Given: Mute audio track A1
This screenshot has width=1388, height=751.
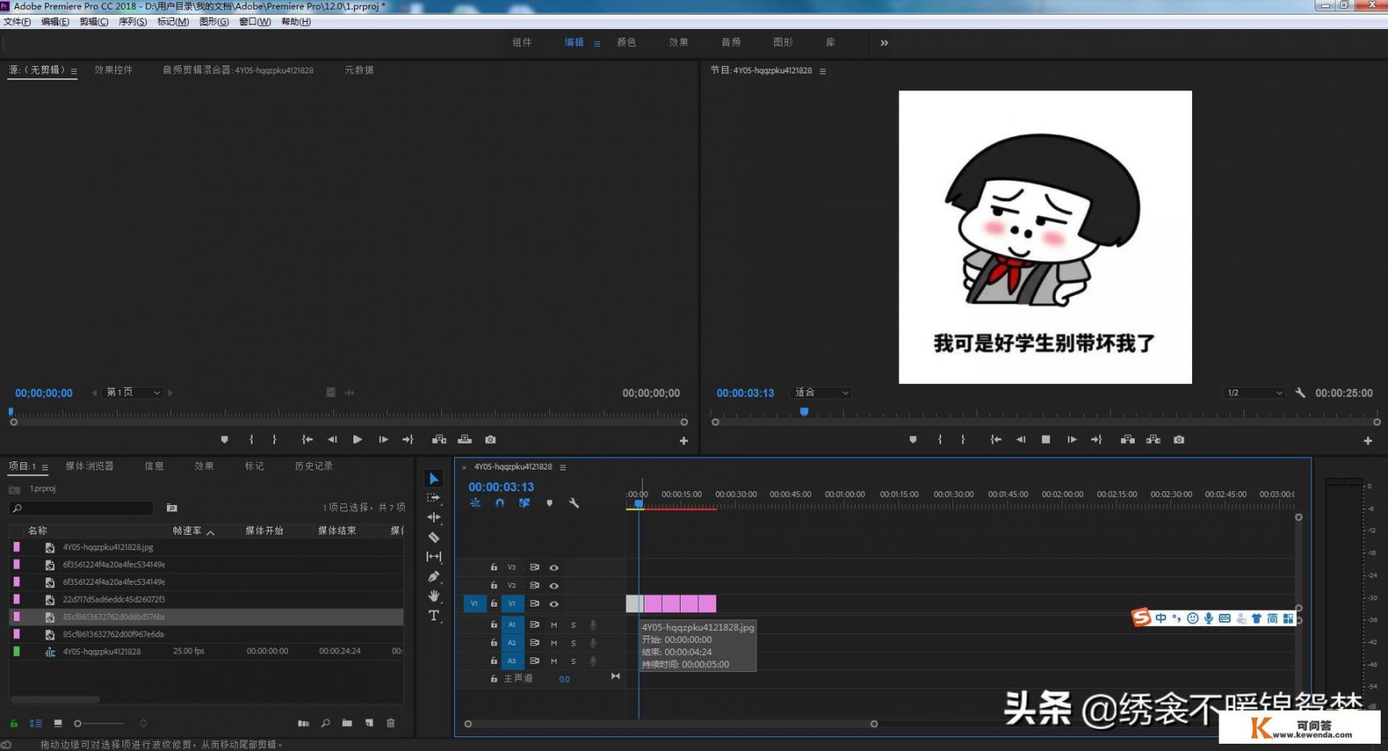Looking at the screenshot, I should [554, 625].
